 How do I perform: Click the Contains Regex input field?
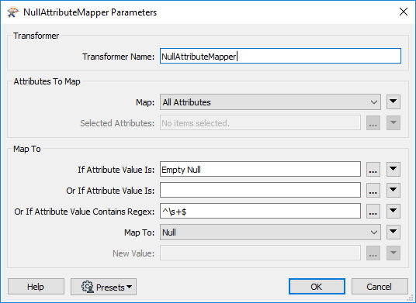point(260,211)
